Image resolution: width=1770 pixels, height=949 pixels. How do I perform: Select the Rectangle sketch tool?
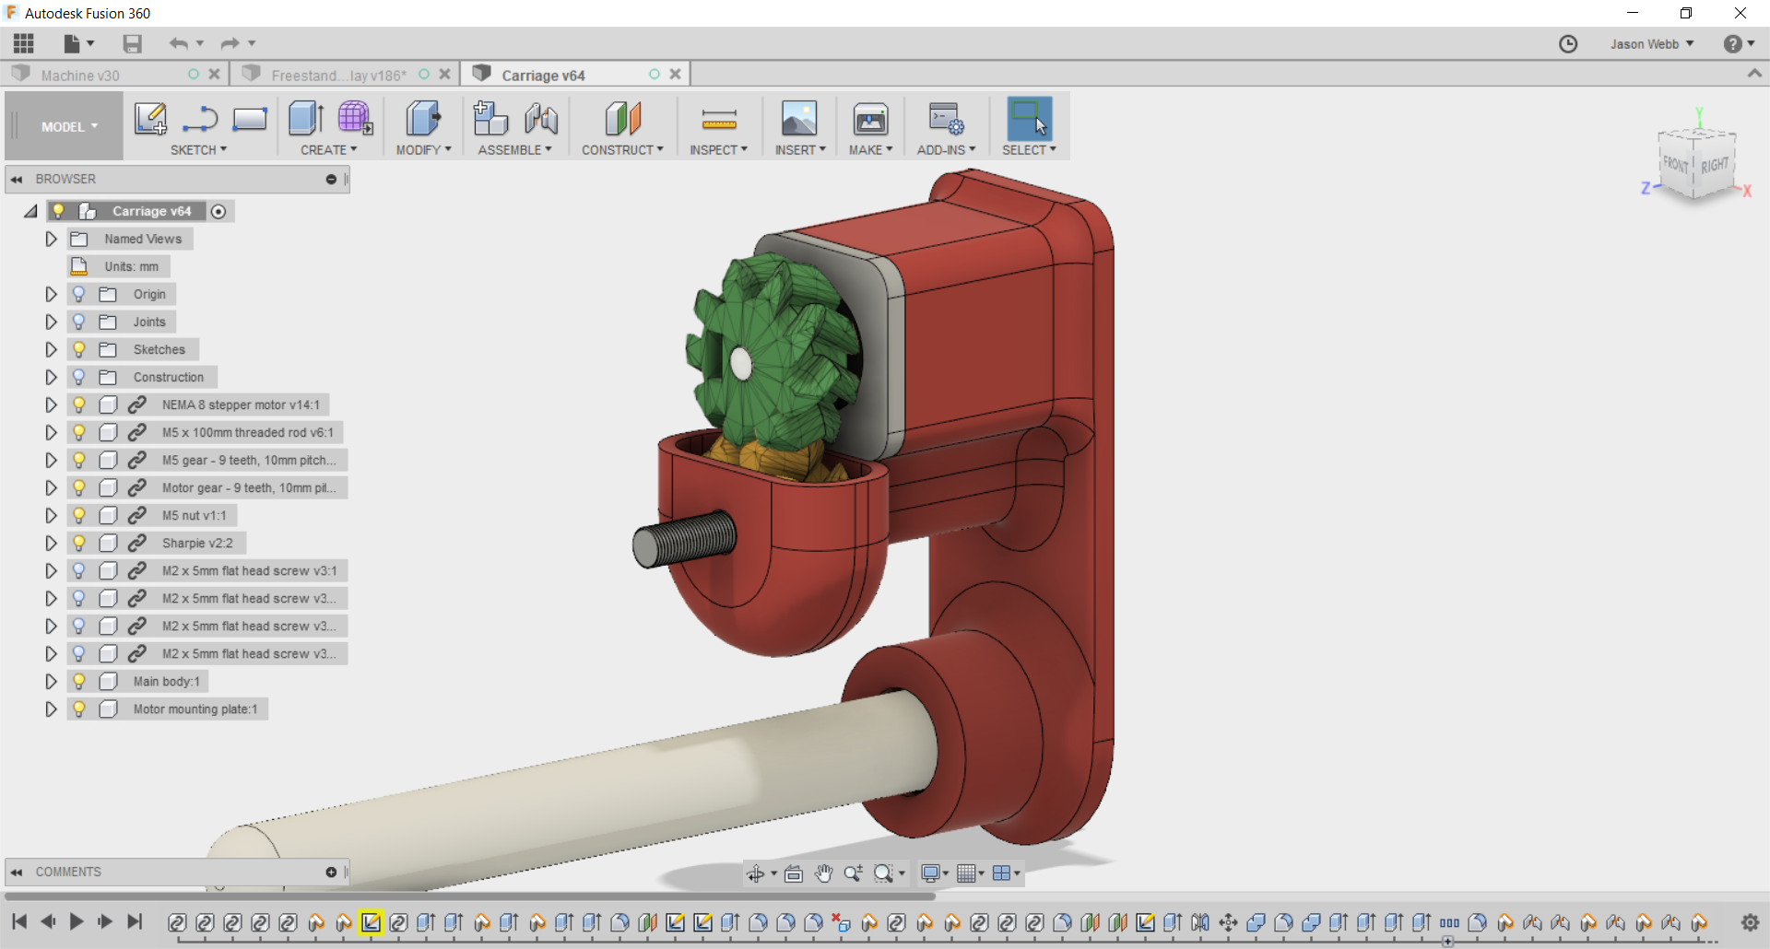point(250,119)
